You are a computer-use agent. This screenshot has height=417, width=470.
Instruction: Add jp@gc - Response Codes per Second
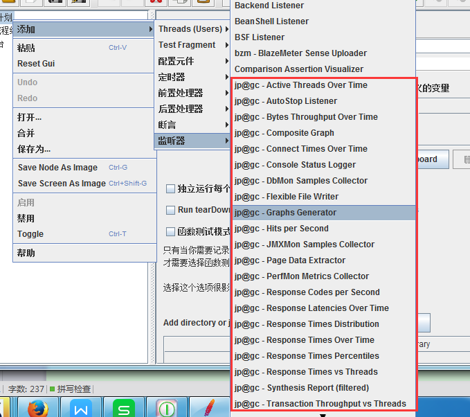[324, 292]
